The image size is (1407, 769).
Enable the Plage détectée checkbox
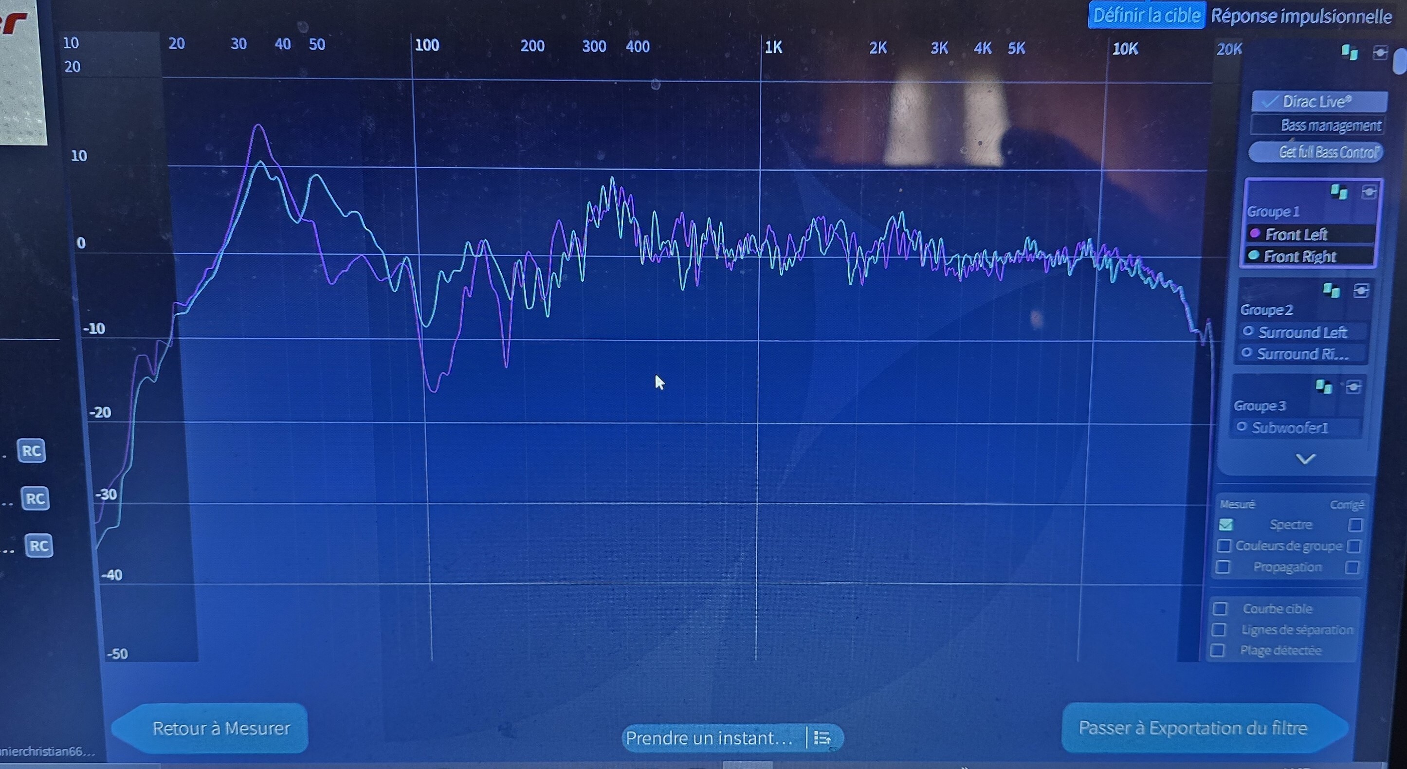coord(1217,650)
